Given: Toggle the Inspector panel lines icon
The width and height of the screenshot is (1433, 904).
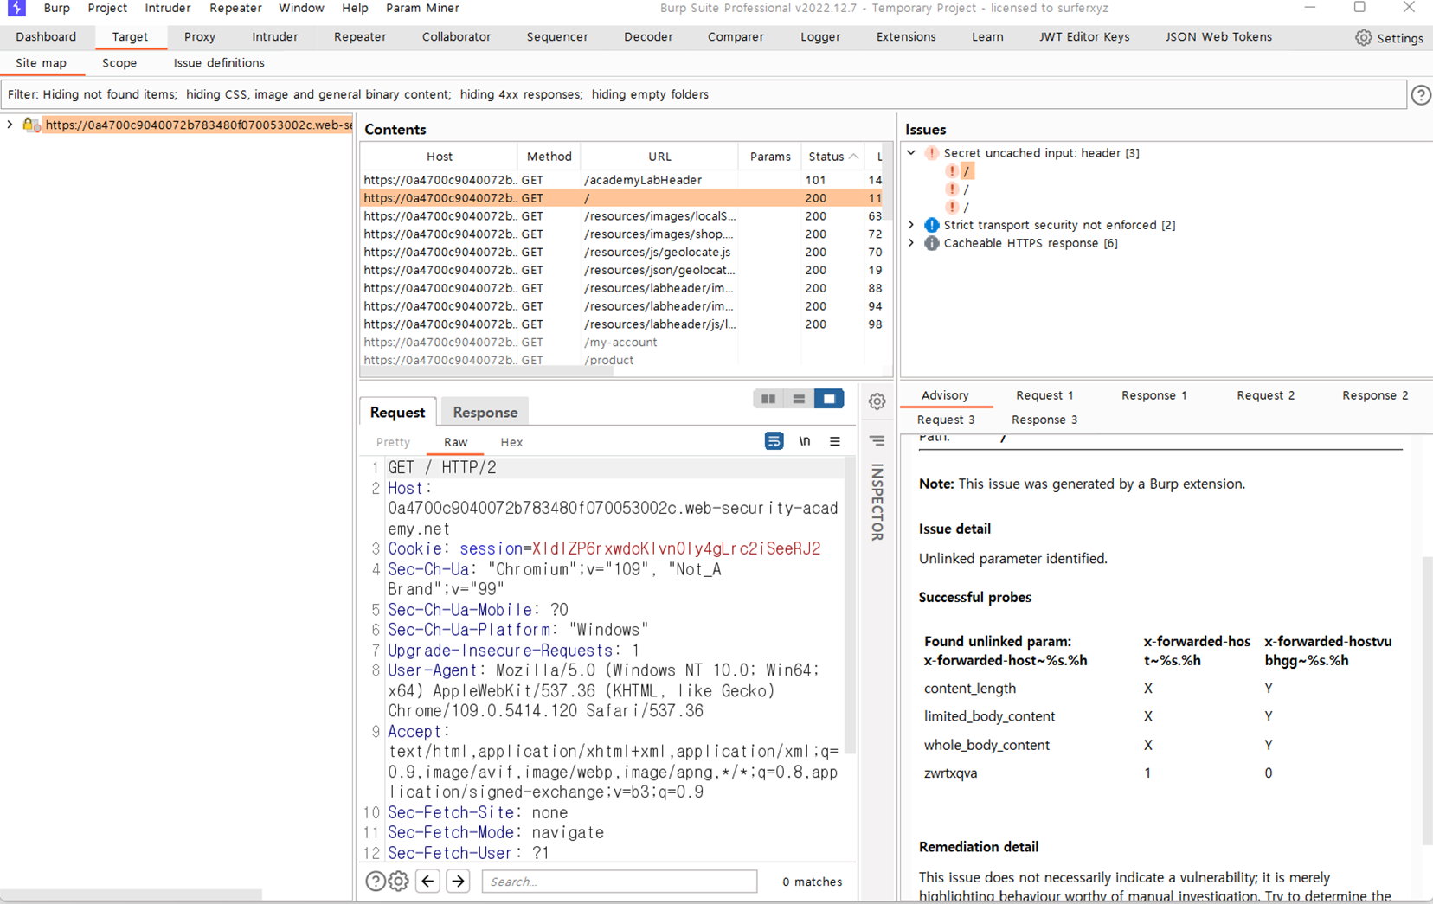Looking at the screenshot, I should (877, 441).
